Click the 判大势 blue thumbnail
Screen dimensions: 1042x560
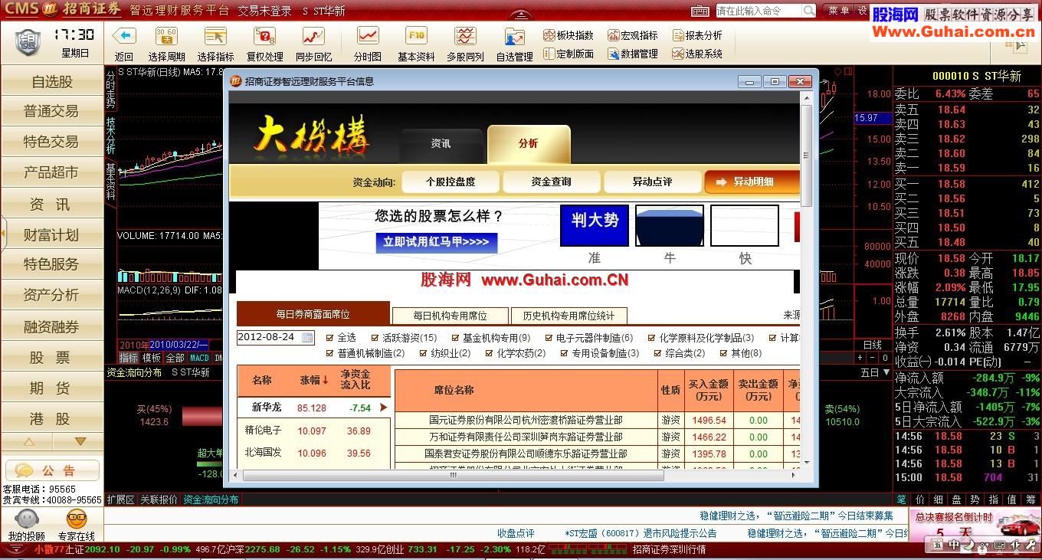tap(595, 225)
